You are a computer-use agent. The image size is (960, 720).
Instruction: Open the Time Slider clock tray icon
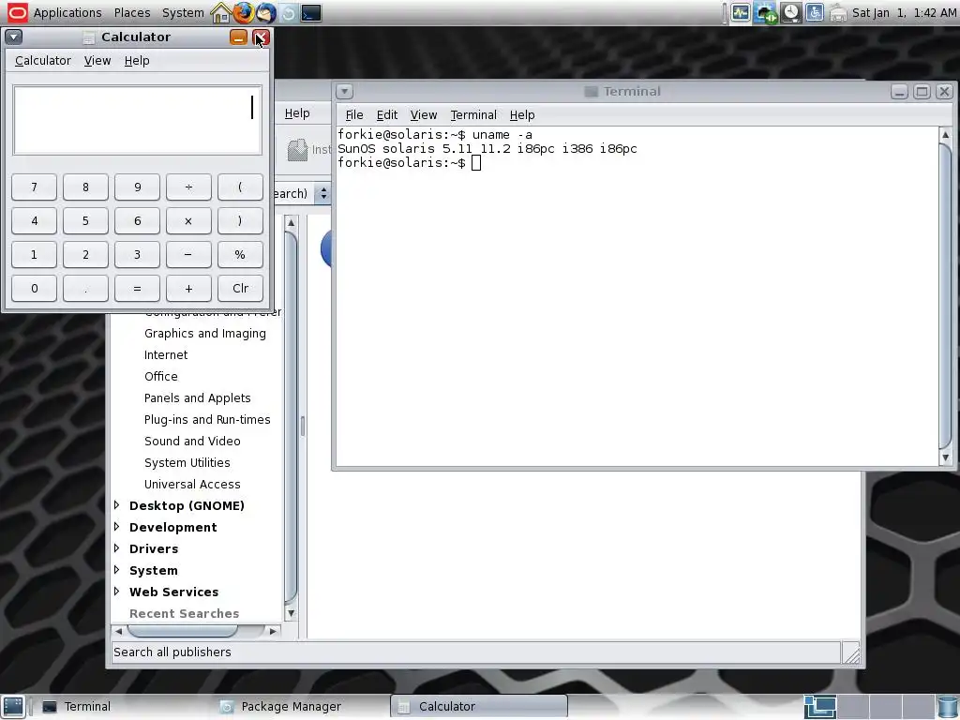(x=791, y=13)
